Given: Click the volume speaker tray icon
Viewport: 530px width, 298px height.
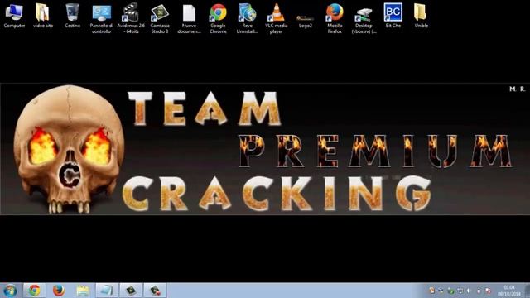Looking at the screenshot, I should (469, 291).
